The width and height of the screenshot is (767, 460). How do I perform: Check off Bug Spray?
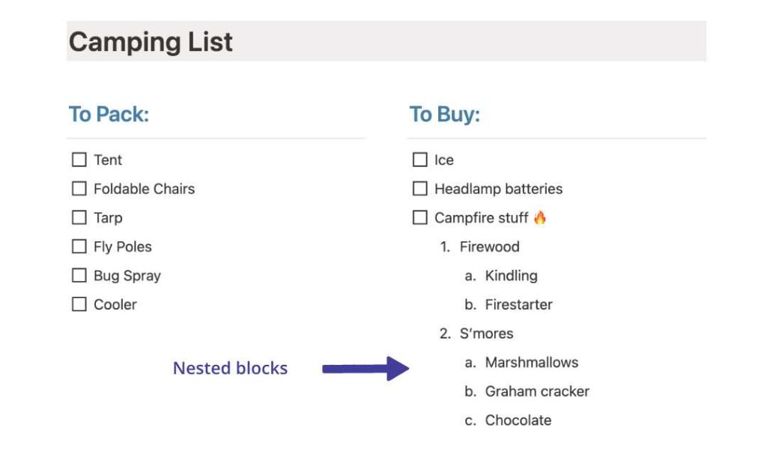click(79, 275)
